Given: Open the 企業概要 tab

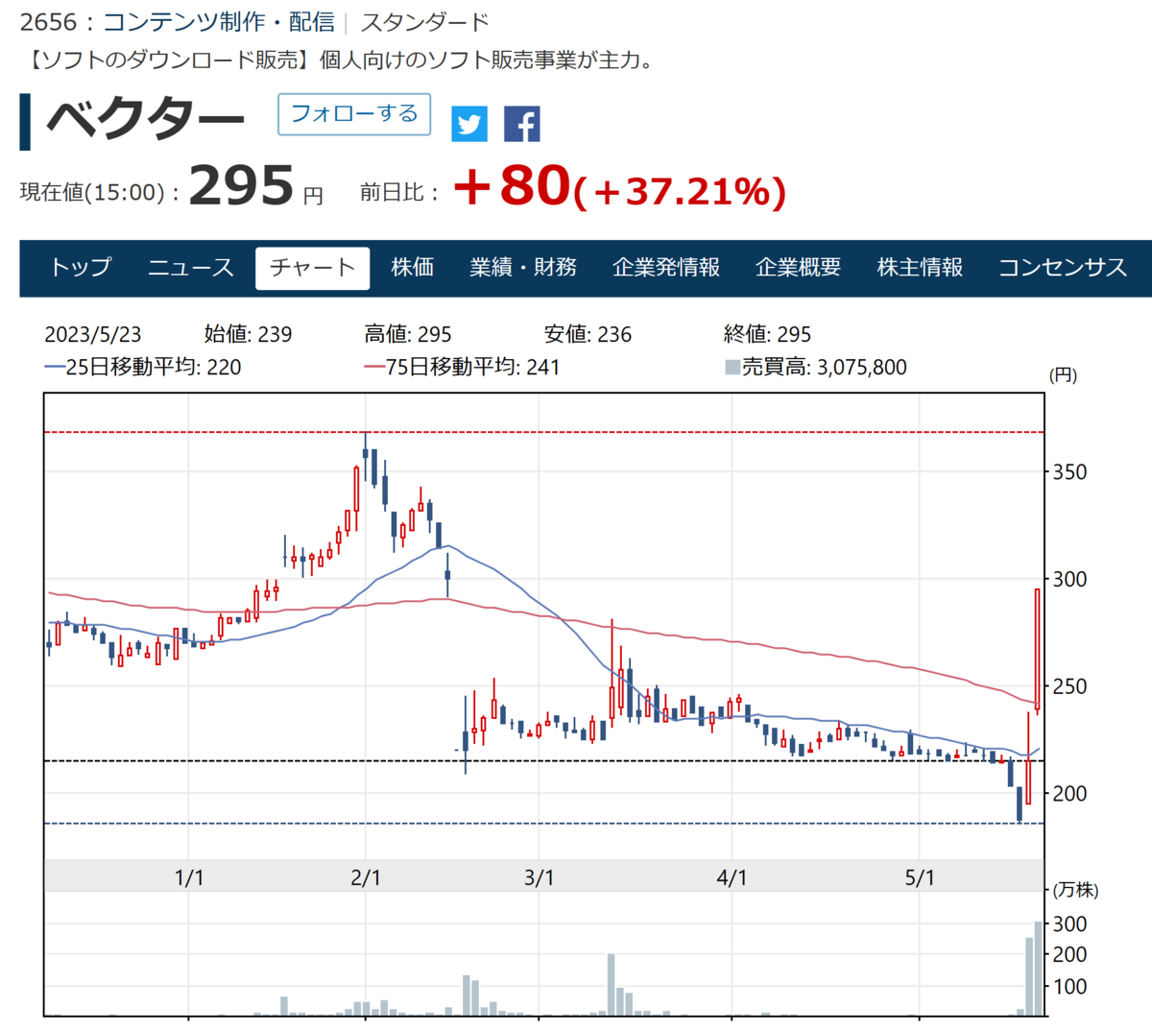Looking at the screenshot, I should [798, 267].
